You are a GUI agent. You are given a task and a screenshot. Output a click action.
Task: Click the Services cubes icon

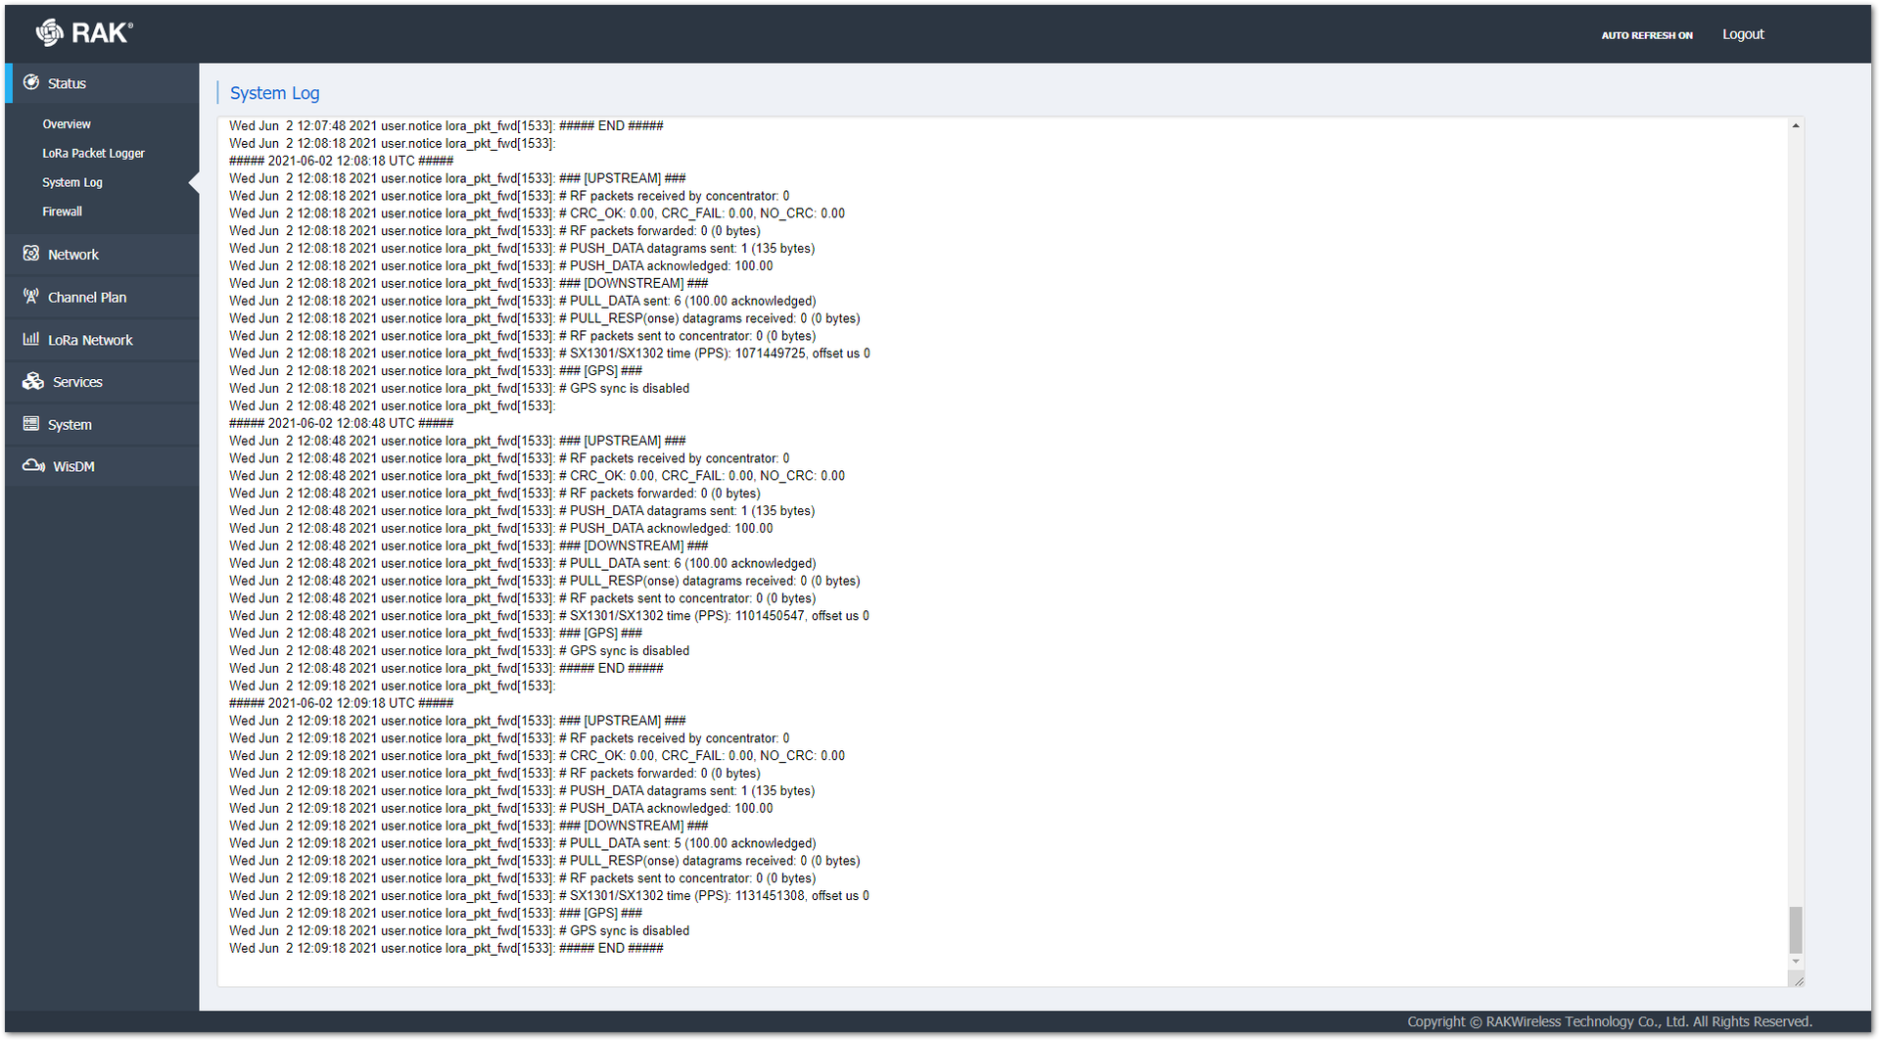click(33, 382)
